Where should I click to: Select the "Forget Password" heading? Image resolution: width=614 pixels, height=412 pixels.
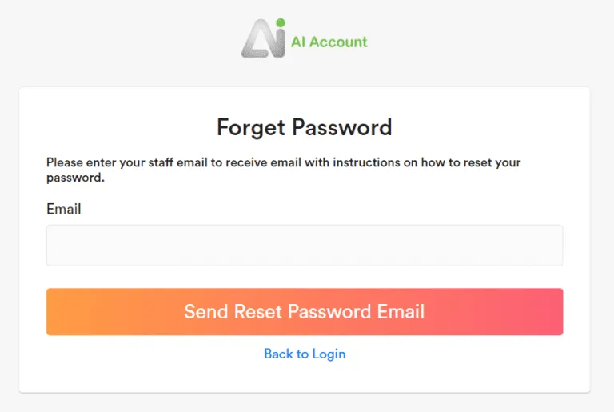[x=305, y=127]
